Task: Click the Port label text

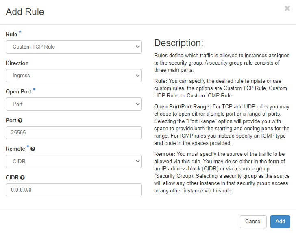Action: click(x=11, y=121)
